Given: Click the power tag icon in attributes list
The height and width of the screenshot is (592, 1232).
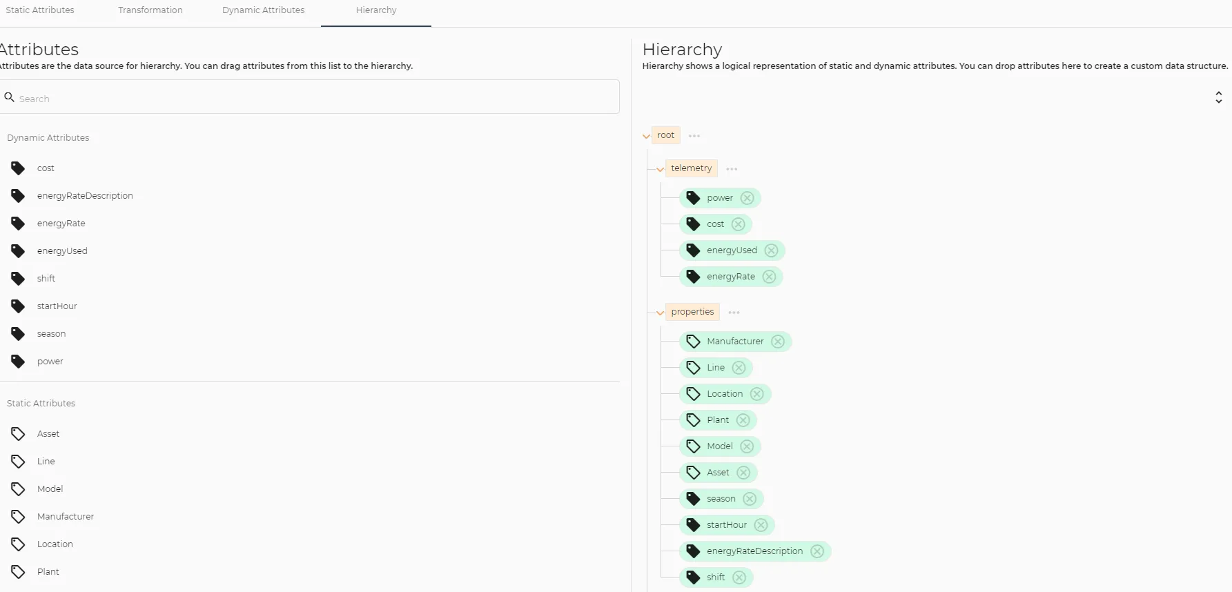Looking at the screenshot, I should click(18, 362).
